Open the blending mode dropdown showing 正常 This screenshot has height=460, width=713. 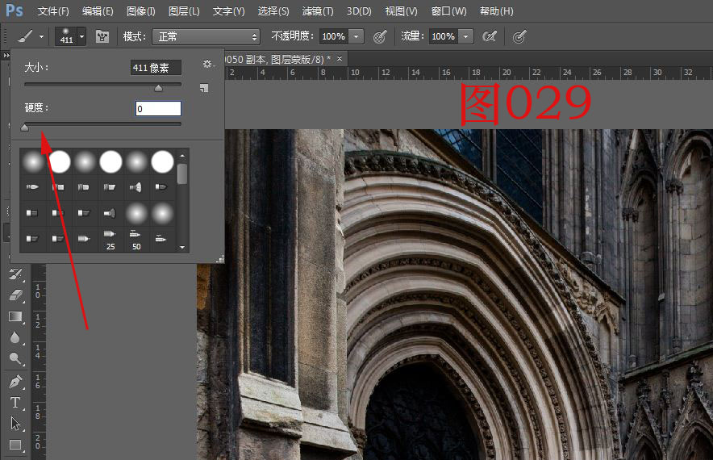206,36
